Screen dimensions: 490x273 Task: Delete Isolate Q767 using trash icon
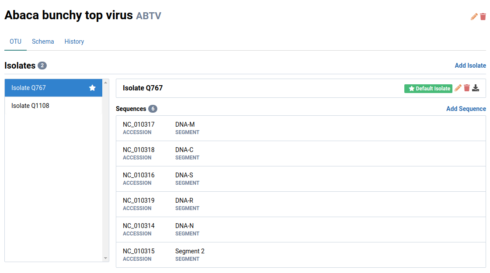[467, 88]
